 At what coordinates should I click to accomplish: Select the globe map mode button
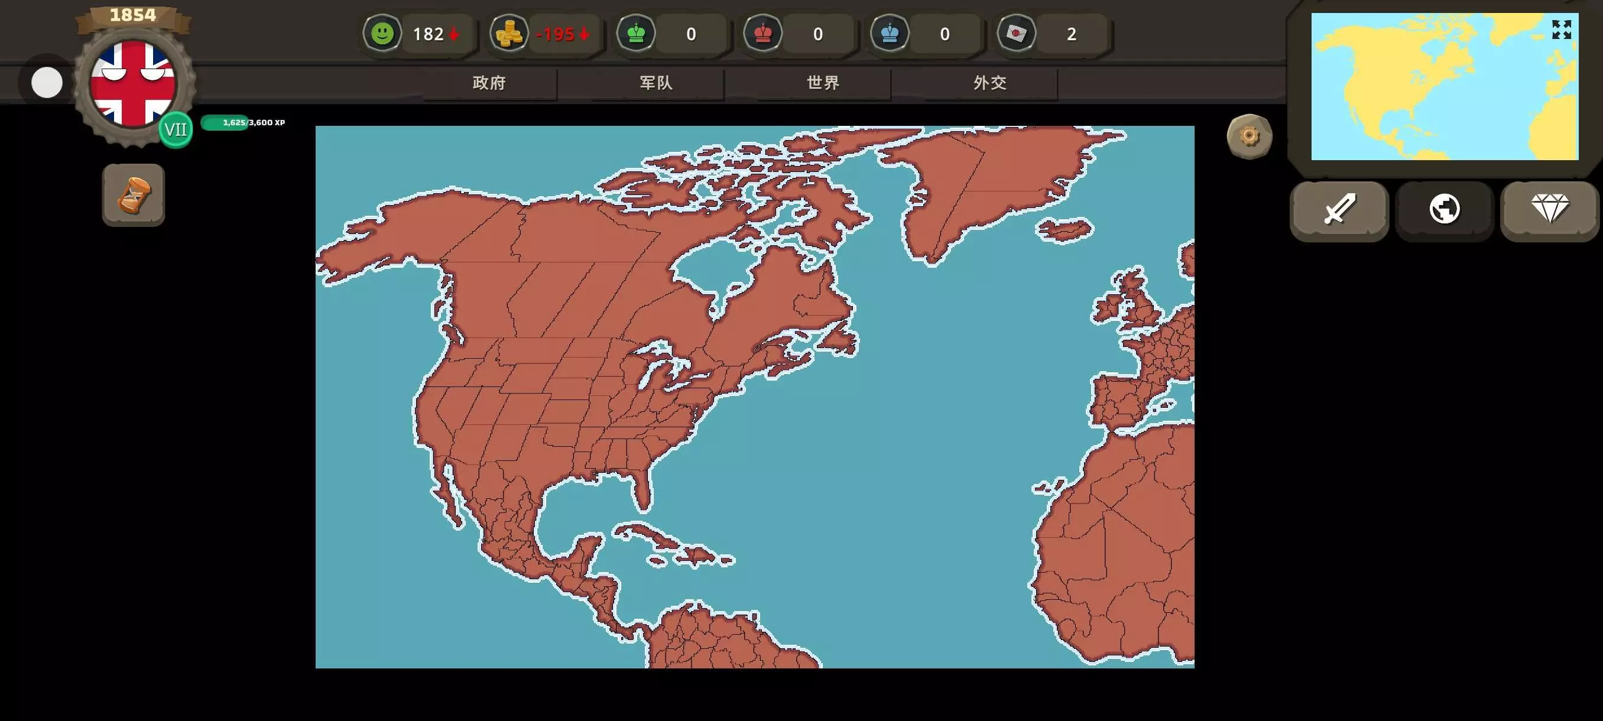(1445, 210)
